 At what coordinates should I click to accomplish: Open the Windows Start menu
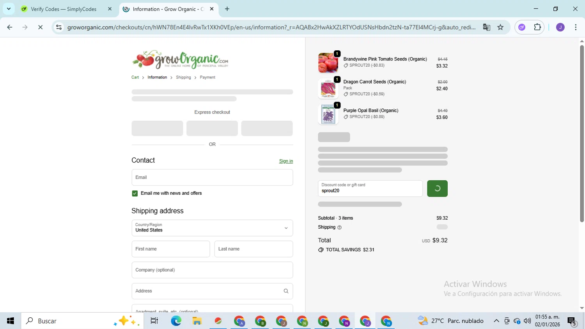(11, 321)
